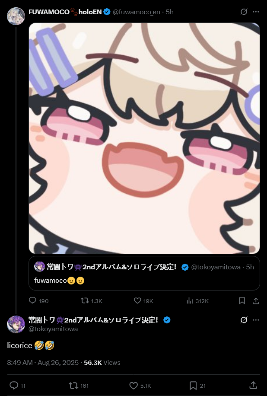Bookmark Towa's tweet with 21 bookmarks
This screenshot has width=267, height=396.
coord(197,386)
